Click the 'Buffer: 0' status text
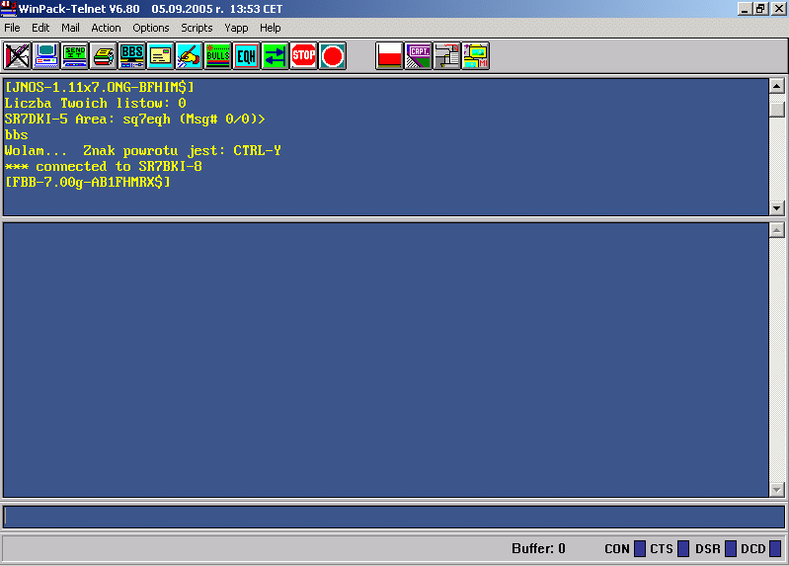 point(538,548)
